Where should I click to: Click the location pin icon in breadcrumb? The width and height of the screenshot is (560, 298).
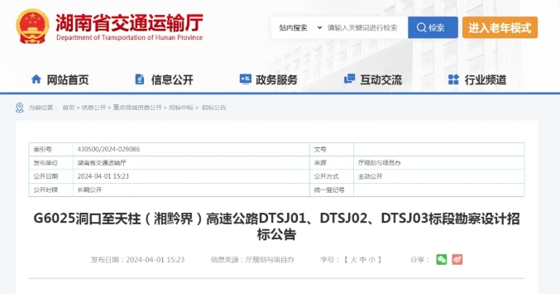click(20, 108)
